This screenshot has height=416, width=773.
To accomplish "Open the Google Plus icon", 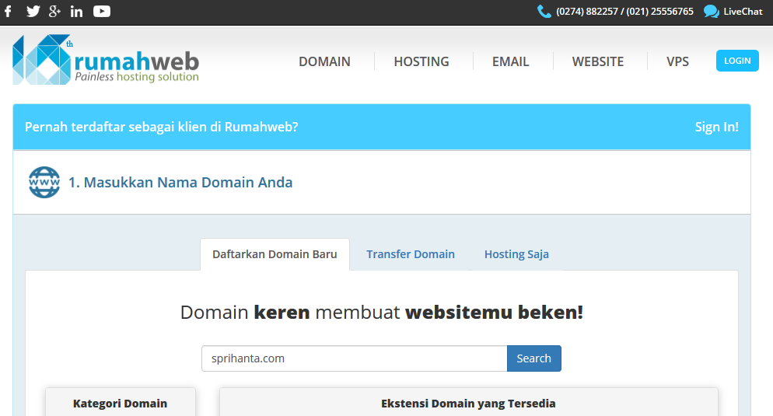I will coord(54,12).
